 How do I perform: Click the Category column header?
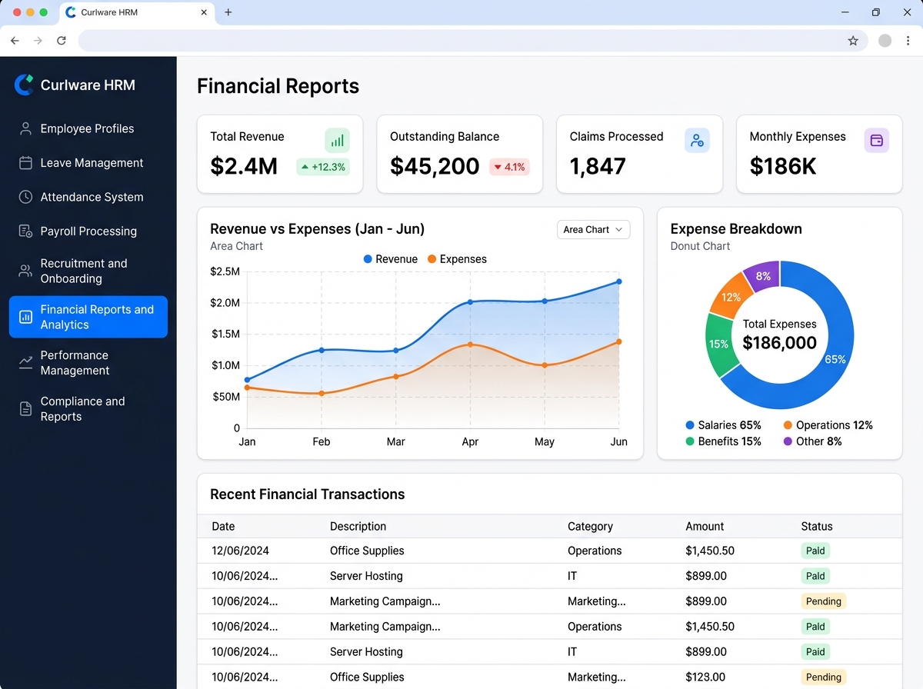point(590,527)
